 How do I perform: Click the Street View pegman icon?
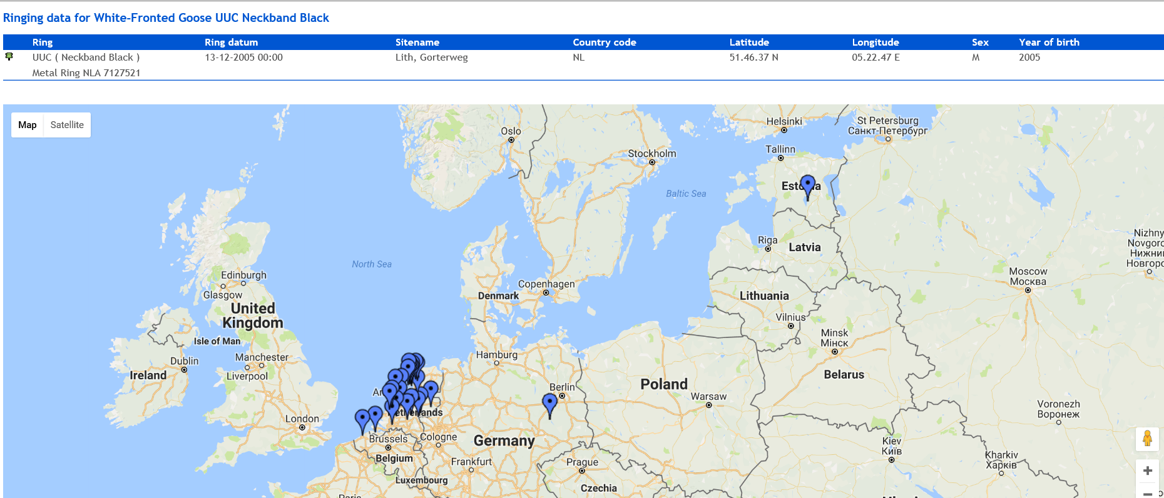[1147, 439]
